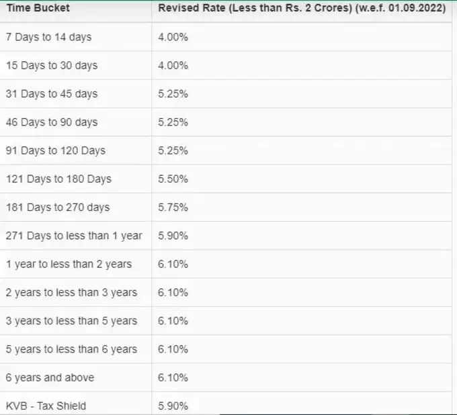Viewport: 457px width, 415px height.
Task: Click 1 year to less than 2 years
Action: point(69,264)
